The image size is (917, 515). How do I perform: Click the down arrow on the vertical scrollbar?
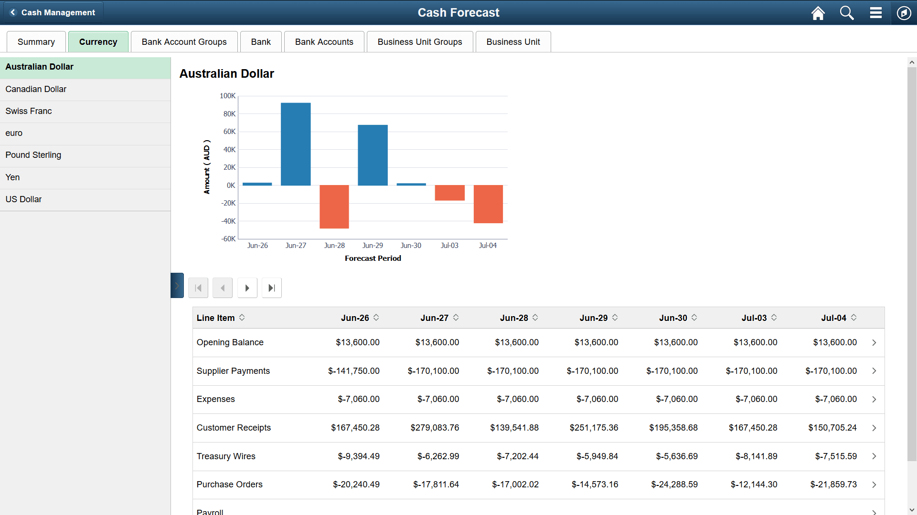click(912, 510)
